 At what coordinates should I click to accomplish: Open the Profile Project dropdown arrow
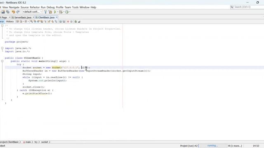tap(70, 12)
